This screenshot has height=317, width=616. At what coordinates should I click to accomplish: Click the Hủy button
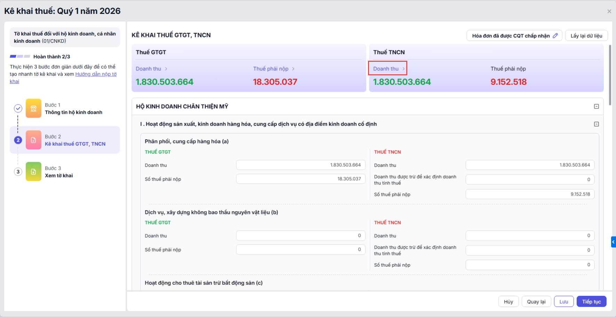pos(509,301)
